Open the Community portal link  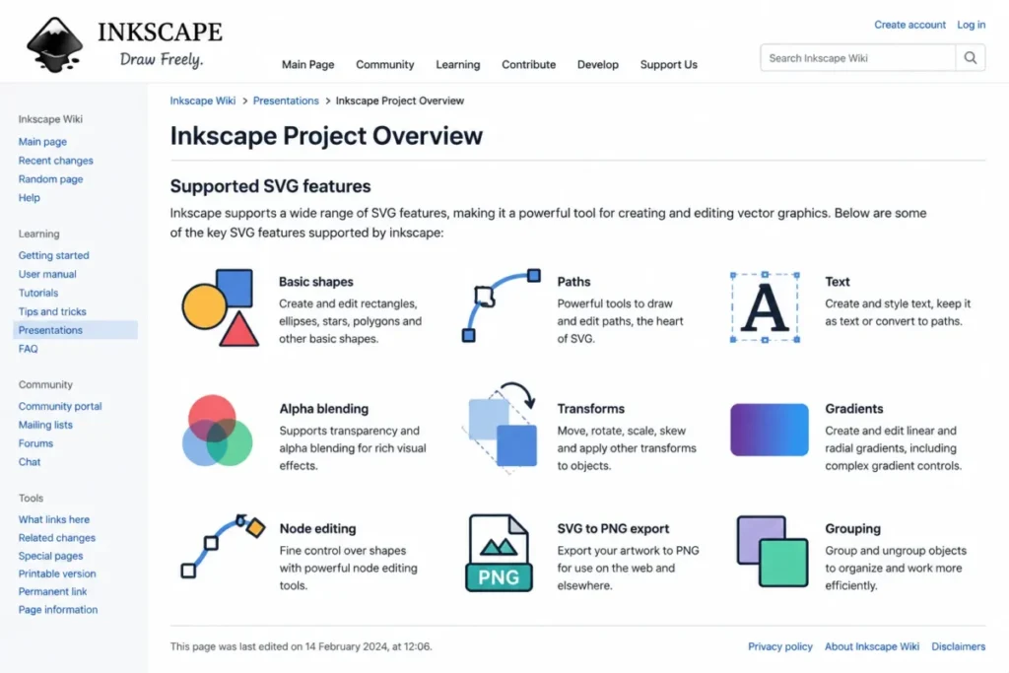[60, 406]
